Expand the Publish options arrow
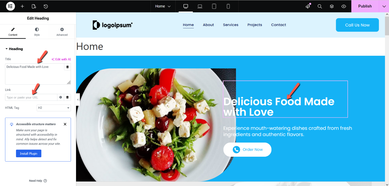Viewport: 389px width, 186px height. [x=384, y=6]
